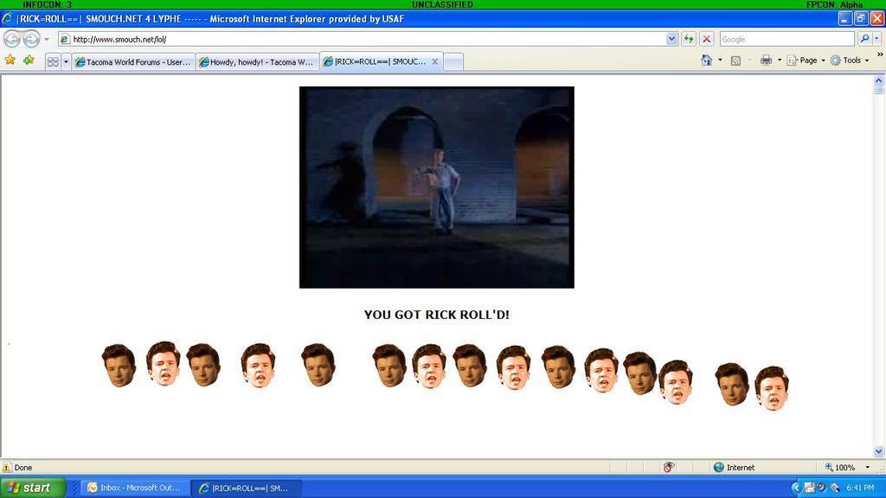Click the RICK=ROLL Internet Explorer taskbar button

(x=246, y=488)
